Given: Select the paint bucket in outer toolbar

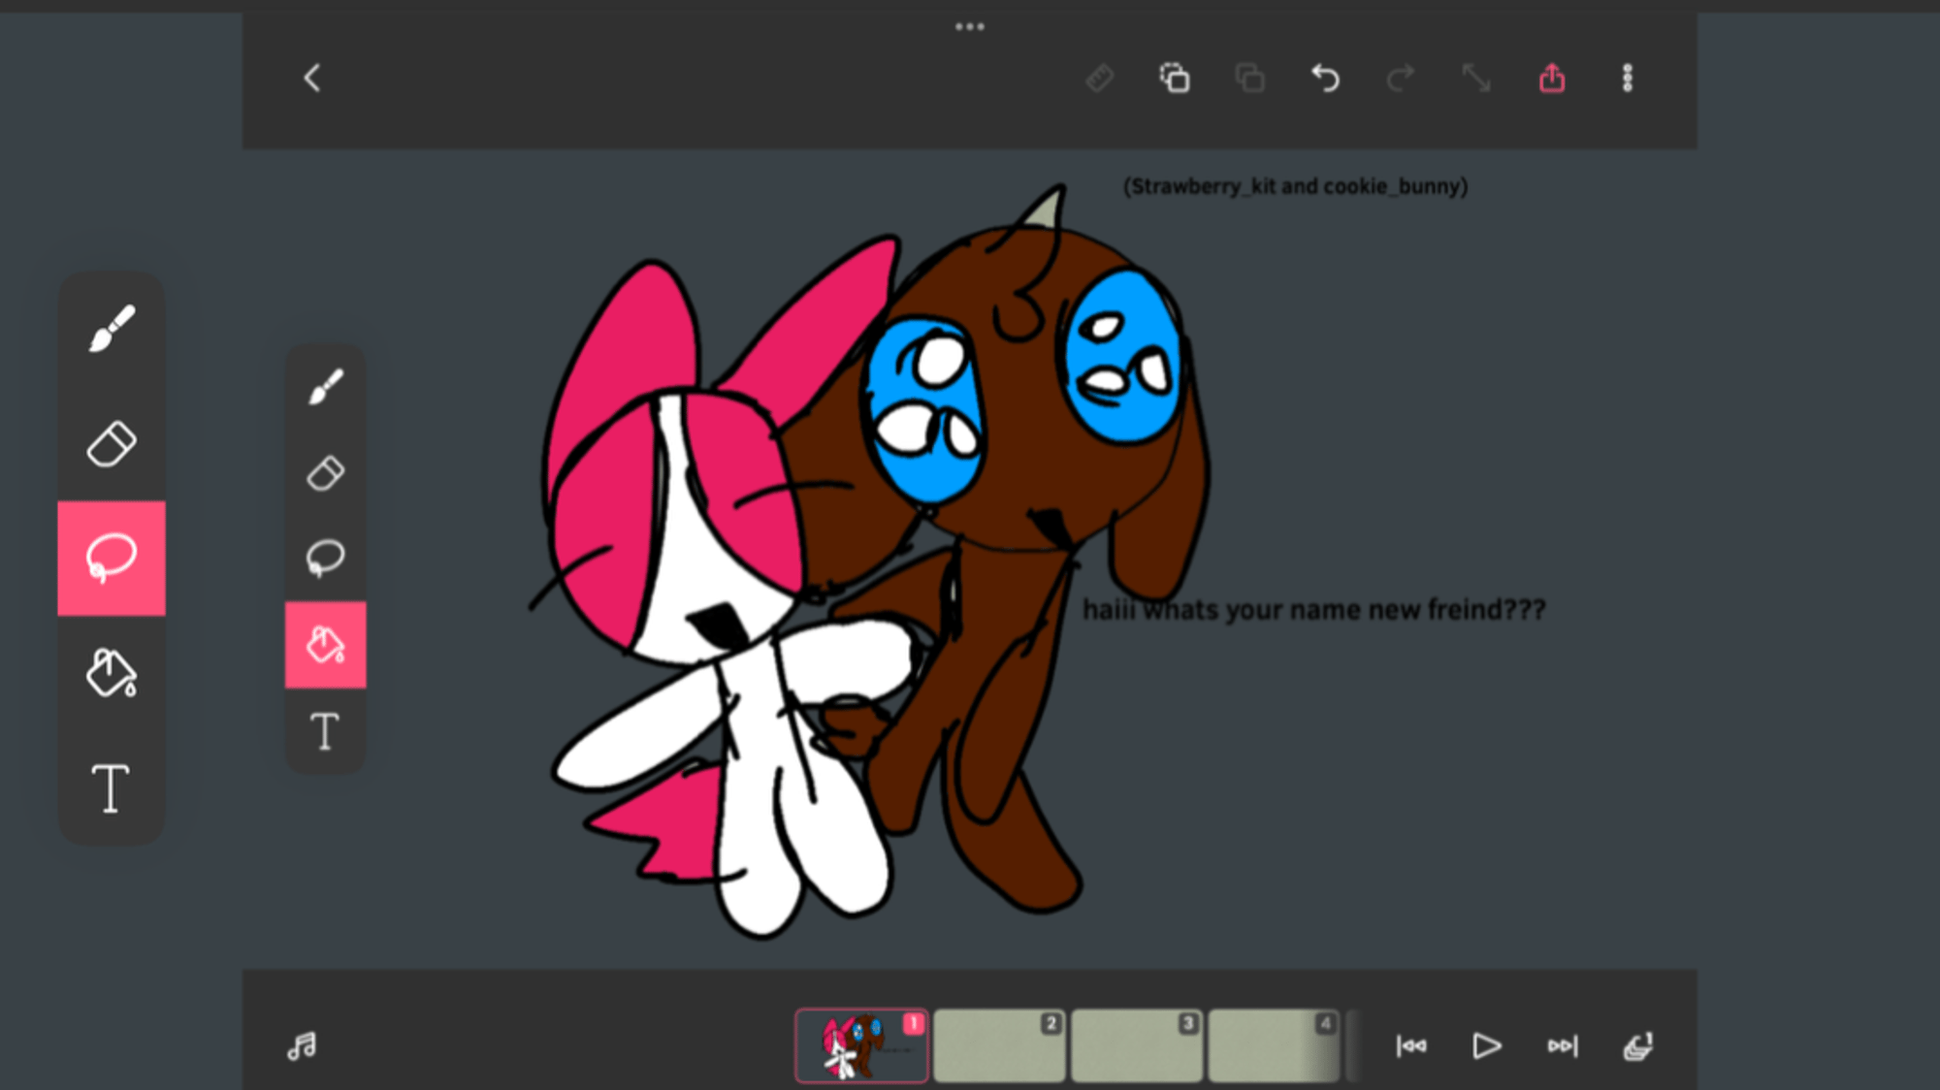Looking at the screenshot, I should [112, 673].
